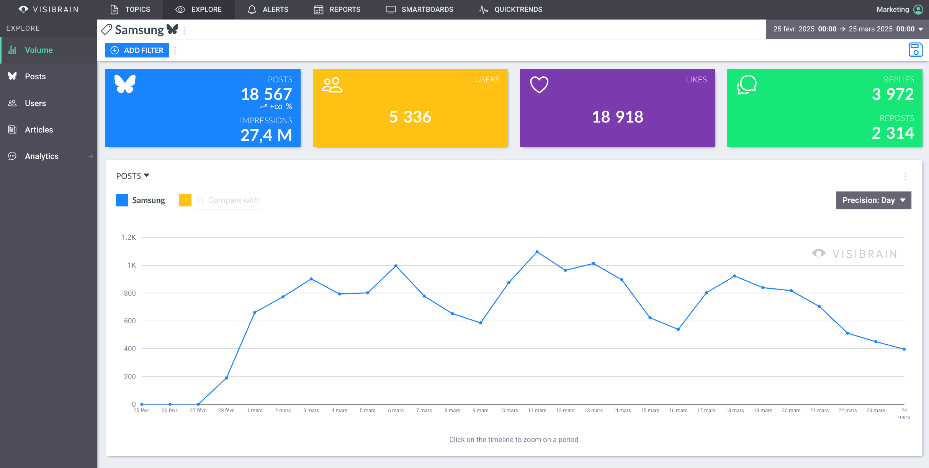929x468 pixels.
Task: Click the 27,4 M impressions value
Action: [x=267, y=135]
